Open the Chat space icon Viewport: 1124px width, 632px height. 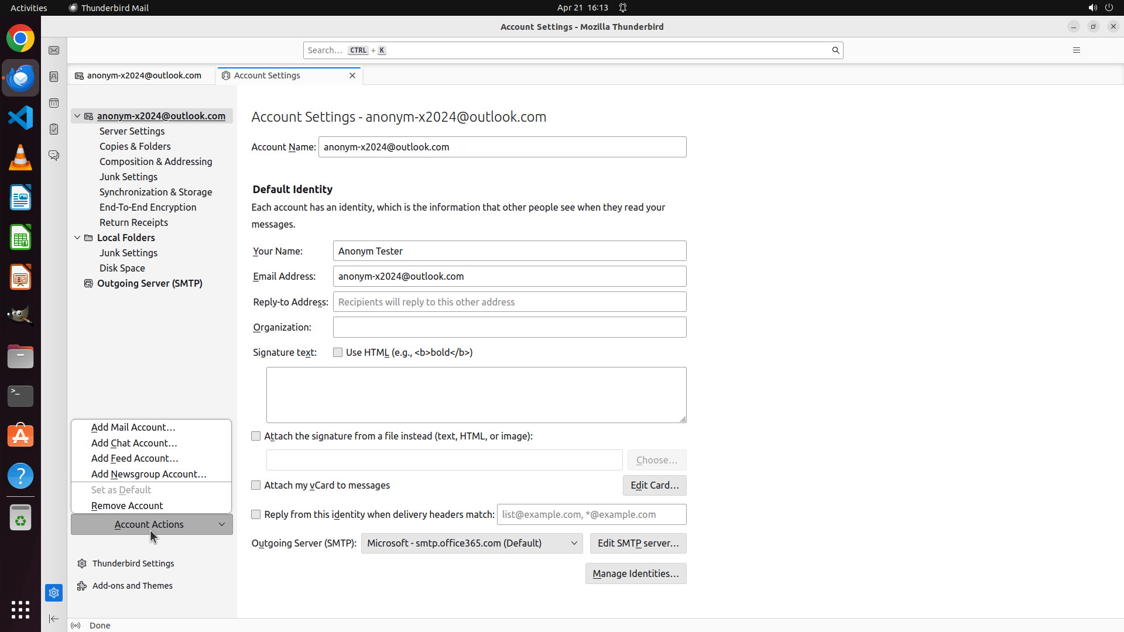(x=54, y=156)
